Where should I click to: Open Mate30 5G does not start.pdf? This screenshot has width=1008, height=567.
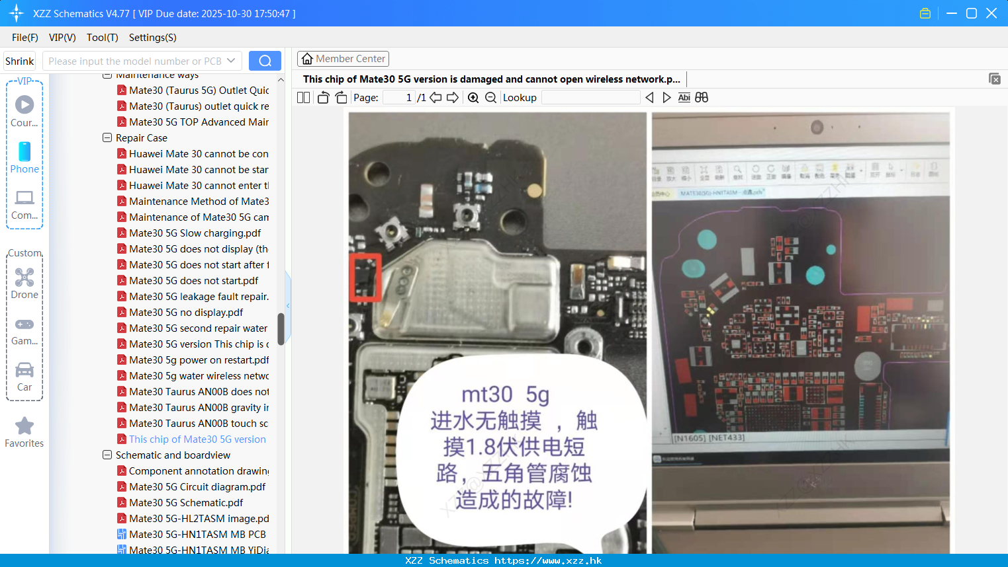pos(193,281)
